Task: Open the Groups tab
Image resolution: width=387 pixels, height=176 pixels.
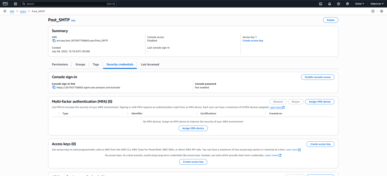Action: point(80,64)
